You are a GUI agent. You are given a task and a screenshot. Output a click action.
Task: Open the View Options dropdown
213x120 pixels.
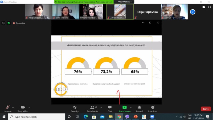(x=125, y=2)
